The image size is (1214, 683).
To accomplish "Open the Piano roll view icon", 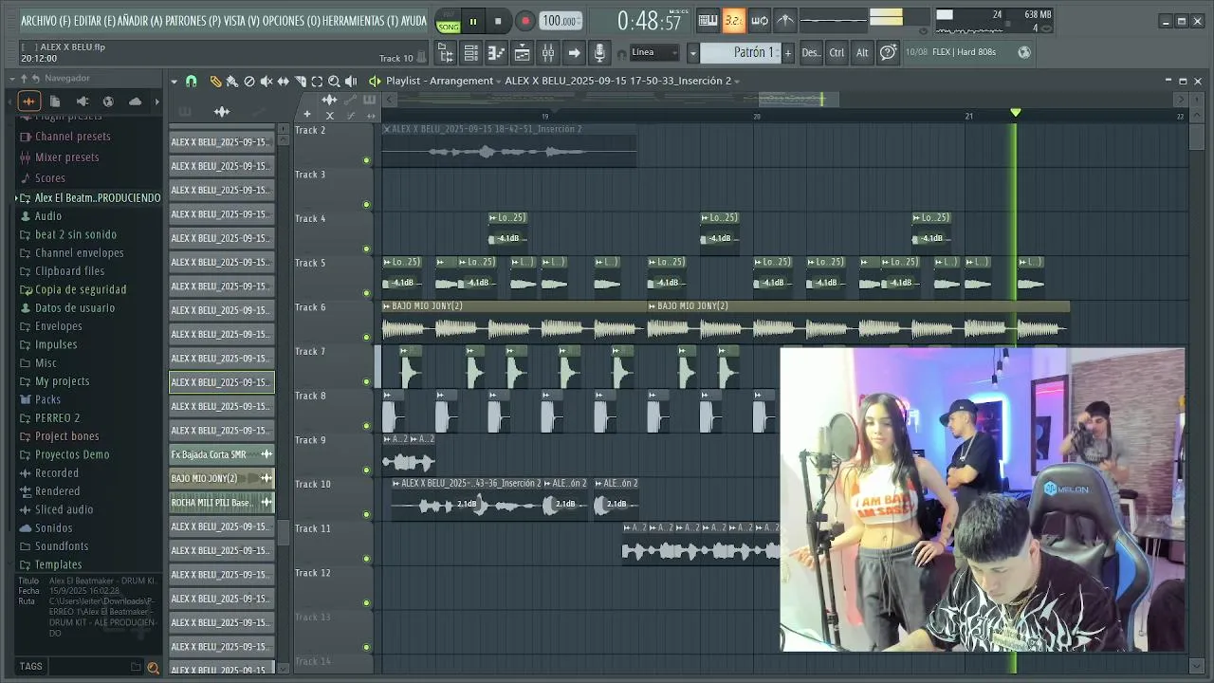I will [x=496, y=53].
